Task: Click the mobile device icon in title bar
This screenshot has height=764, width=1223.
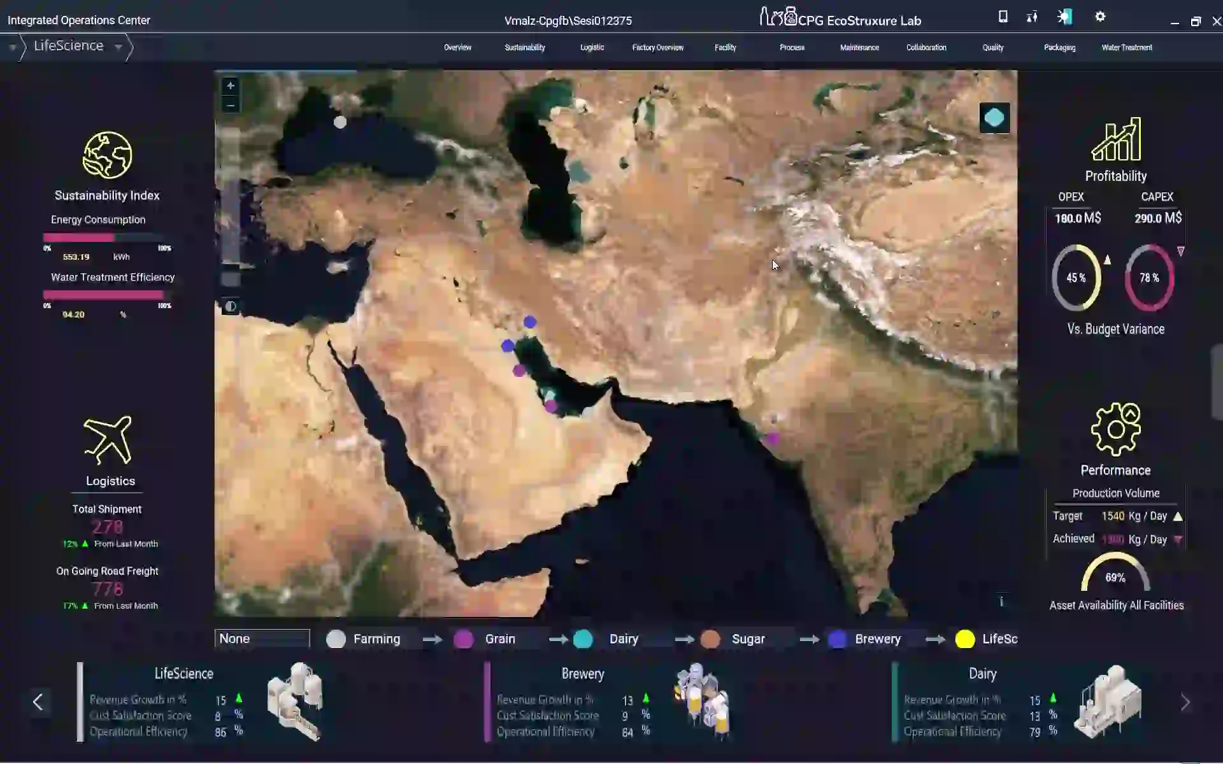Action: pyautogui.click(x=1003, y=17)
